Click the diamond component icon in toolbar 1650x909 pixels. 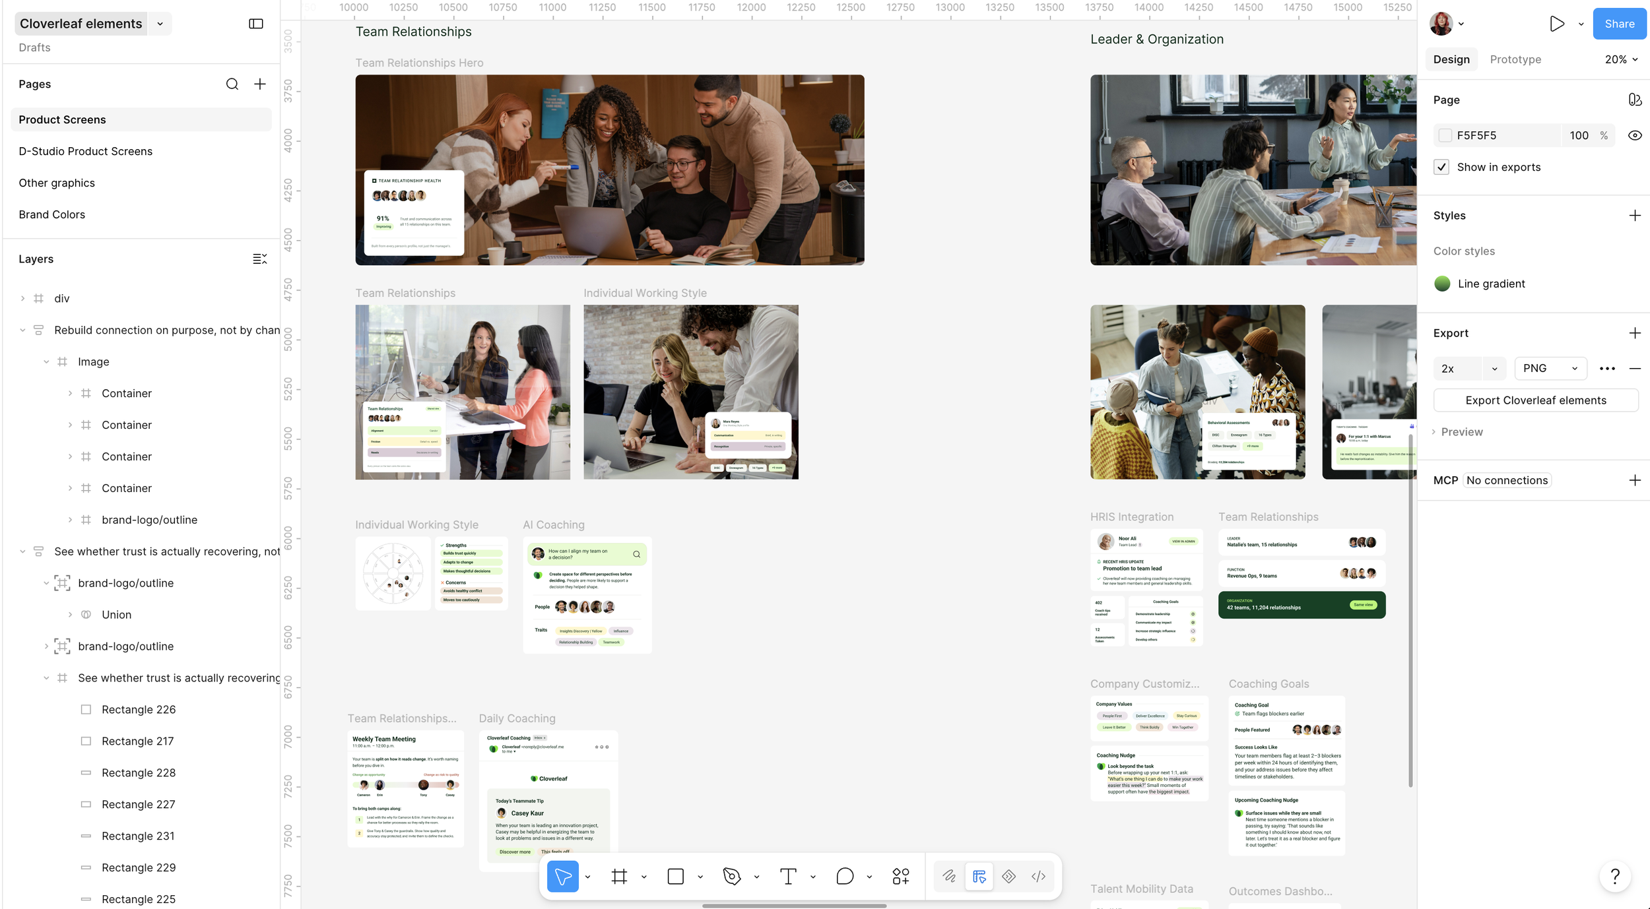pyautogui.click(x=1008, y=876)
